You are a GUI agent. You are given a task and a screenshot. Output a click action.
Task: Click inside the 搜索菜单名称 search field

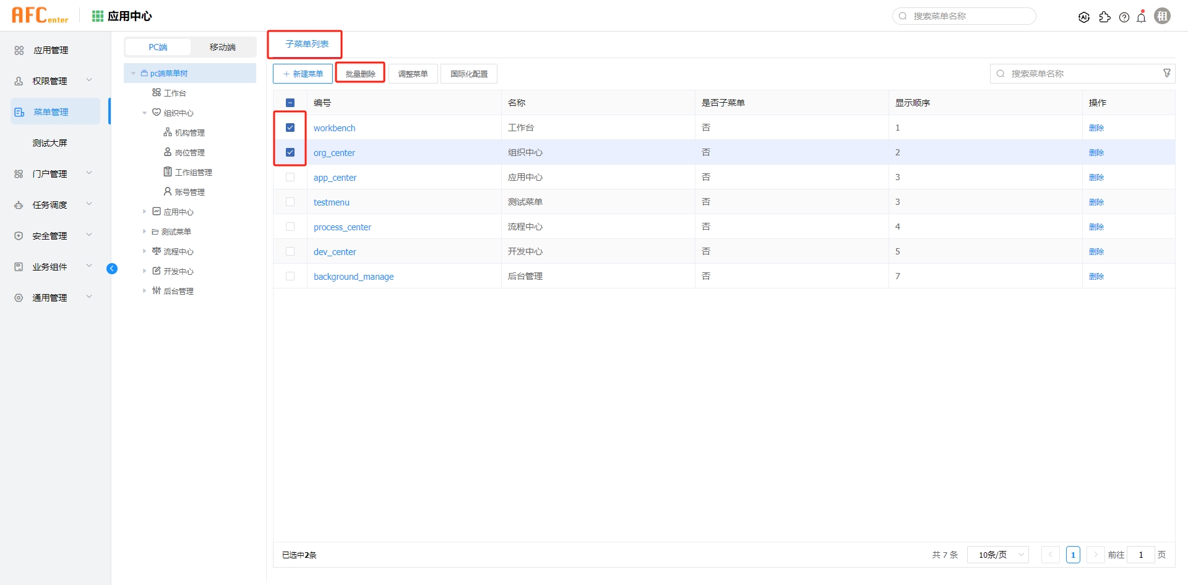(963, 16)
